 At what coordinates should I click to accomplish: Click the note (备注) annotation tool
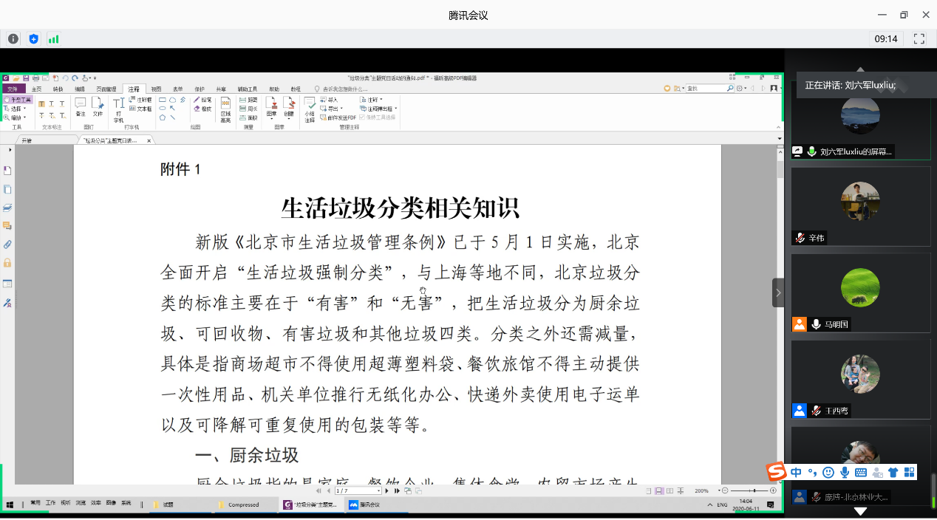[x=81, y=106]
